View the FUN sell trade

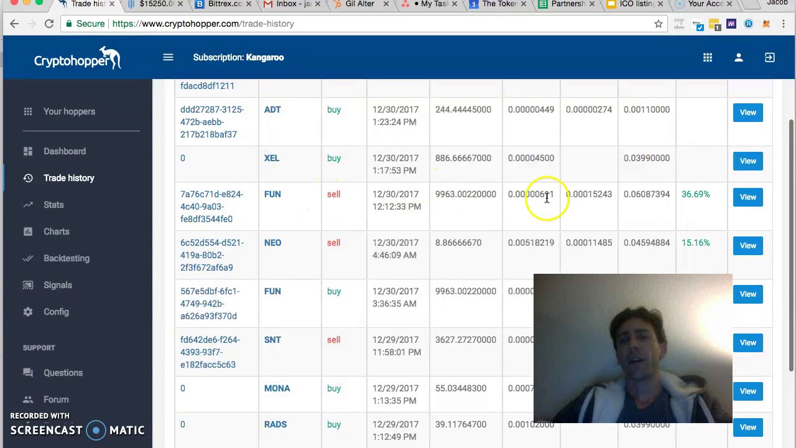[747, 197]
